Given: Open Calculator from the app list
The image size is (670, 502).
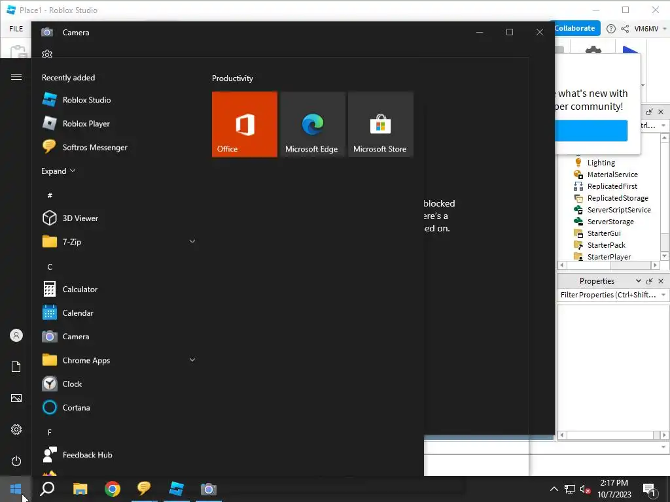Looking at the screenshot, I should pyautogui.click(x=118, y=289).
